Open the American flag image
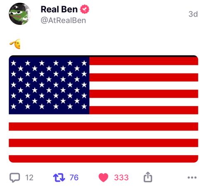Image resolution: width=207 pixels, height=188 pixels. point(103,109)
